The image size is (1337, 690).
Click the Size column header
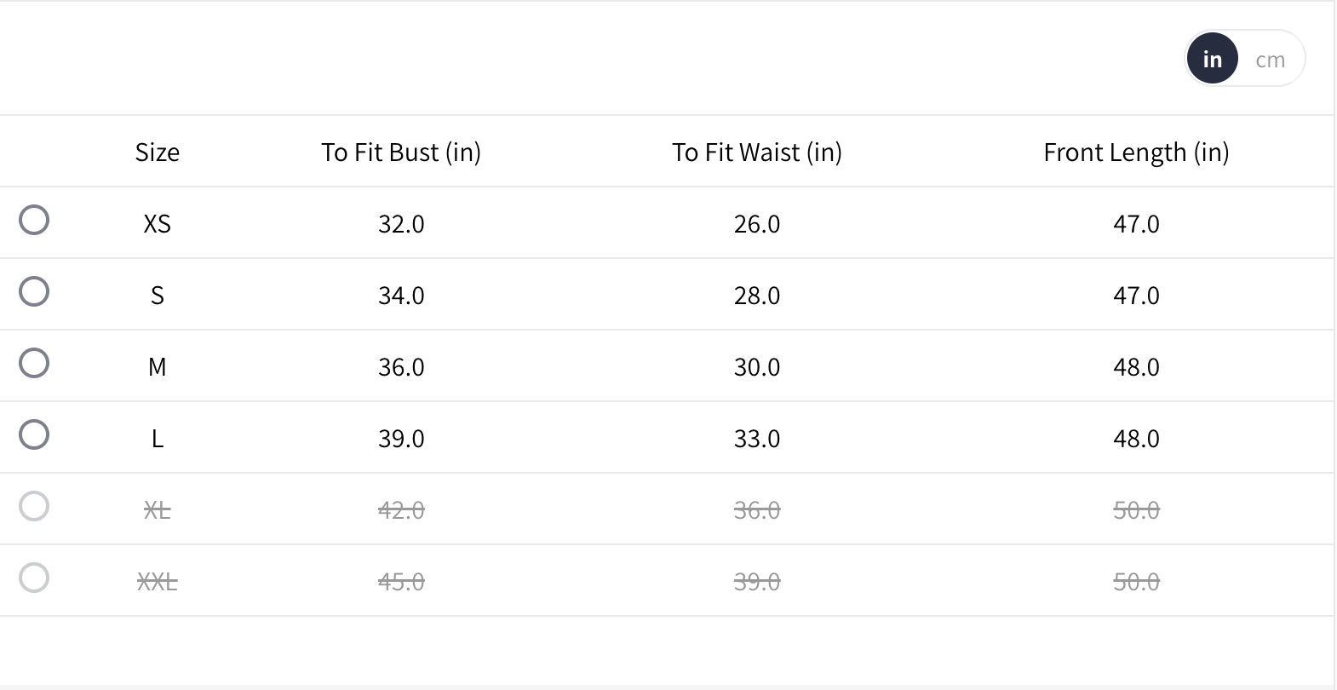tap(158, 152)
